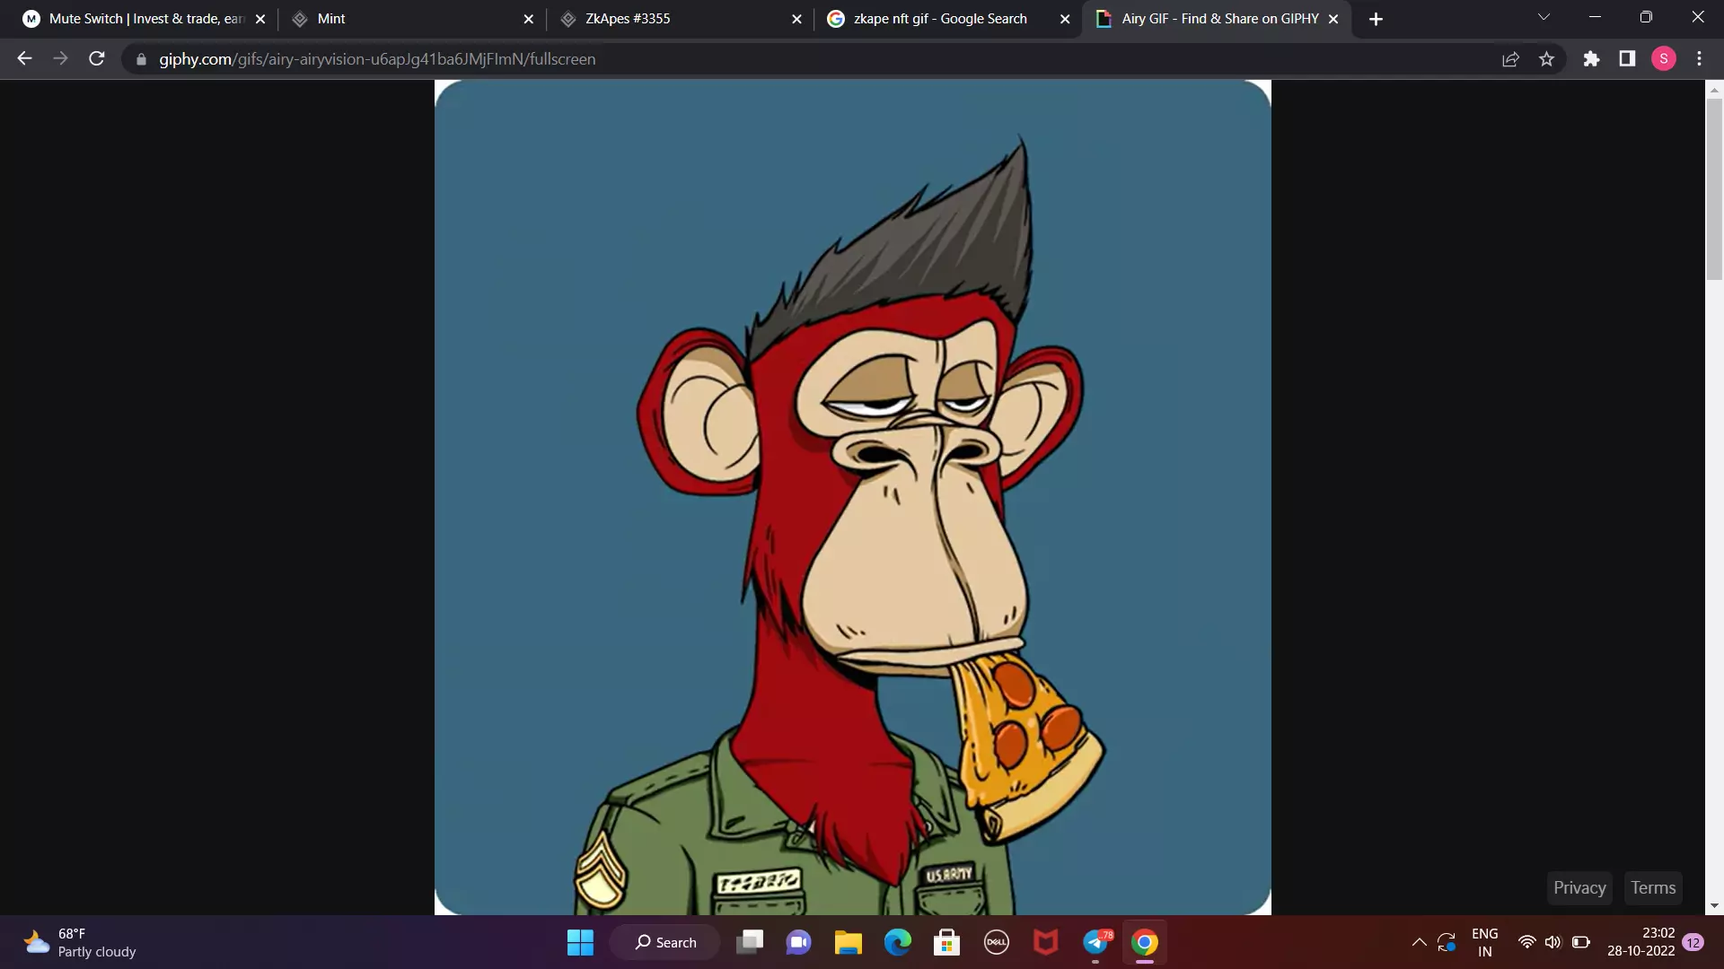Open Microsoft Store from taskbar

click(x=946, y=942)
